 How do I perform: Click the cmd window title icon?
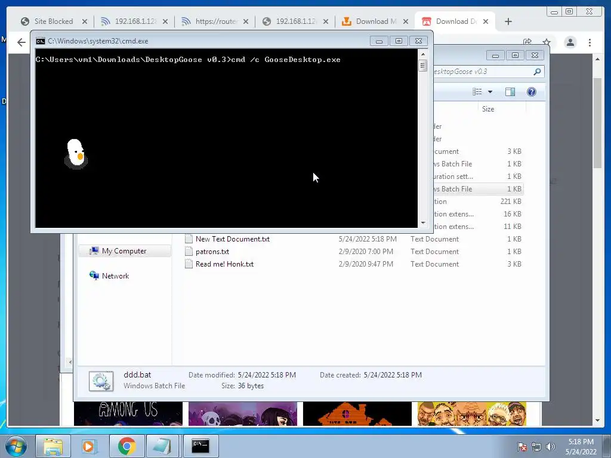pyautogui.click(x=40, y=41)
